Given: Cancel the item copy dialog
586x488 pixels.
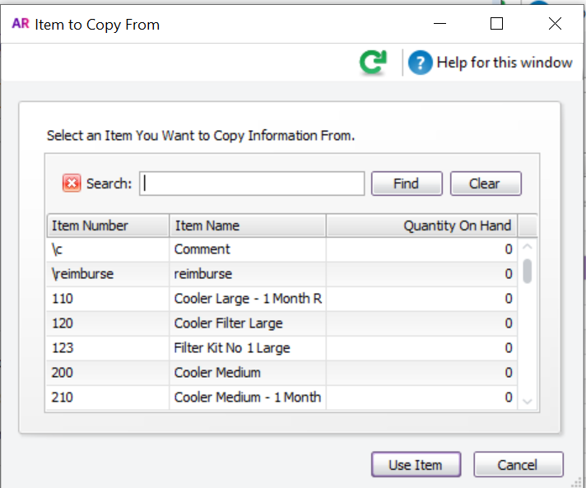Looking at the screenshot, I should pyautogui.click(x=518, y=465).
